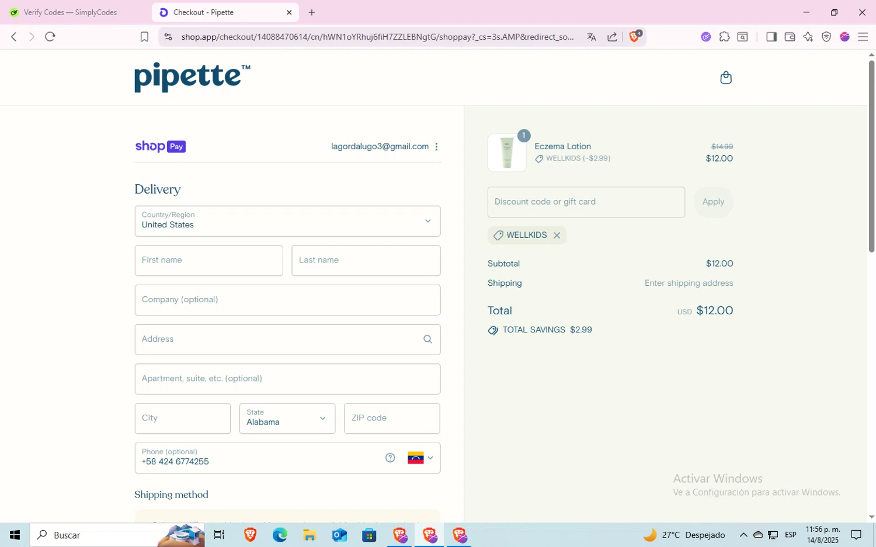Select the Checkout - Pipette tab
Viewport: 876px width, 547px height.
click(225, 12)
